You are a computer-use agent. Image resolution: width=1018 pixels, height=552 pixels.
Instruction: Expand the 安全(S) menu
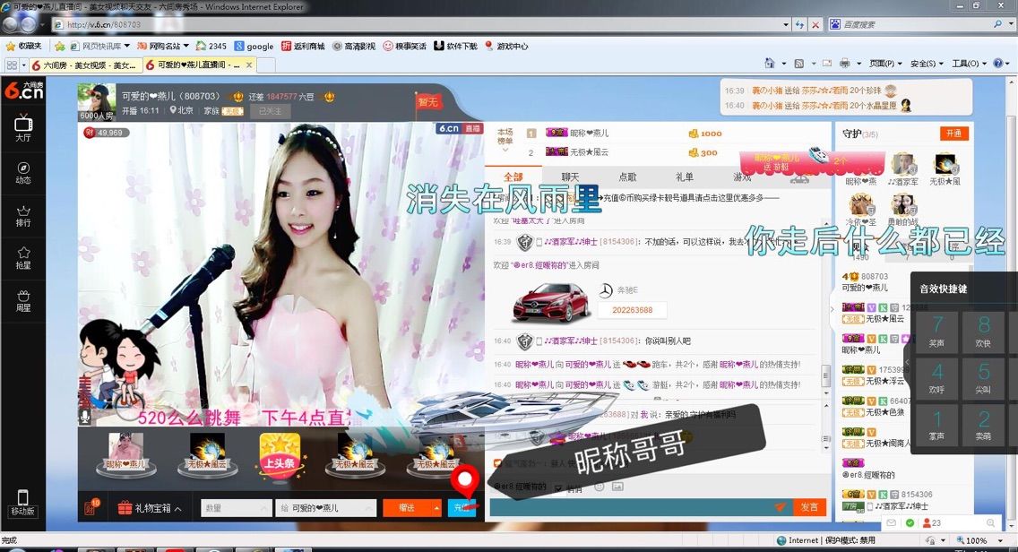(x=927, y=64)
